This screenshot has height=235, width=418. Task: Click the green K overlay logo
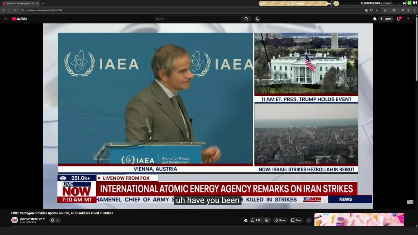[410, 3]
